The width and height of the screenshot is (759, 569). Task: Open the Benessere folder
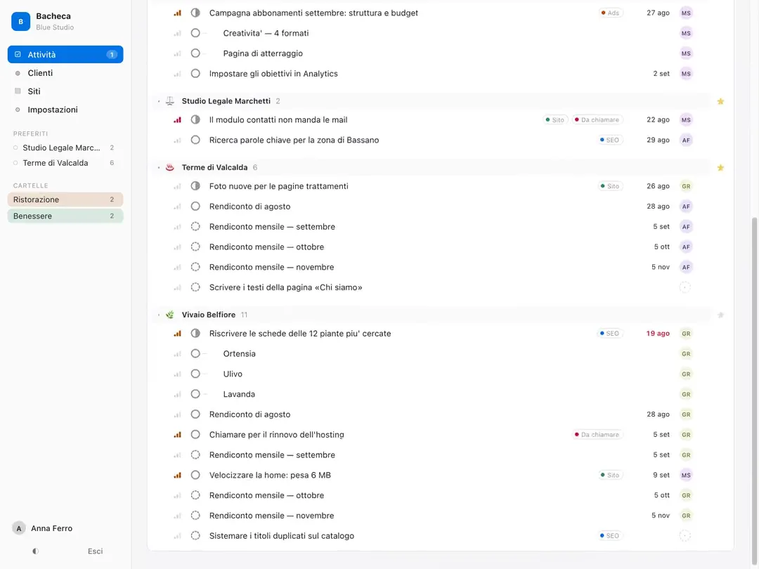click(65, 216)
